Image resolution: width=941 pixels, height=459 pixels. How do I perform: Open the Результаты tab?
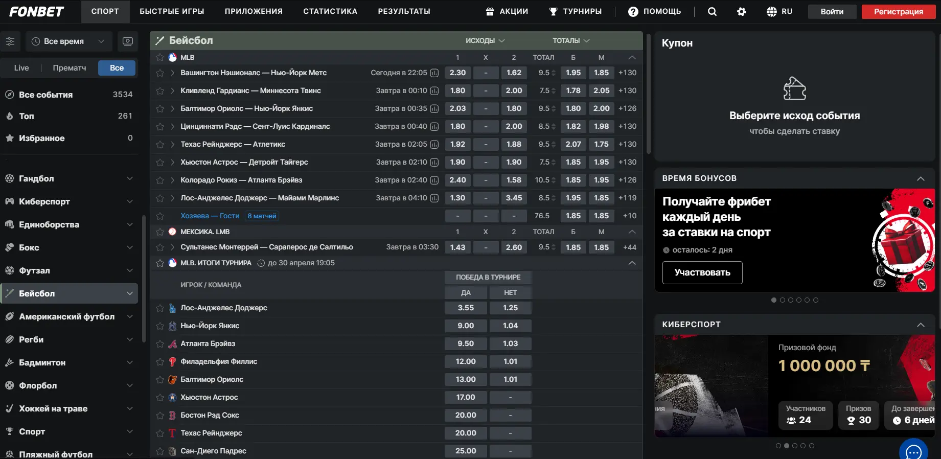click(404, 11)
